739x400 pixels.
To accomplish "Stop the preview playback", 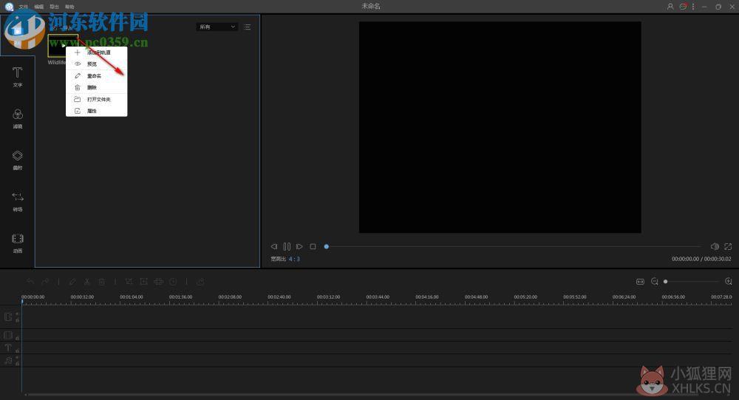I will 313,246.
